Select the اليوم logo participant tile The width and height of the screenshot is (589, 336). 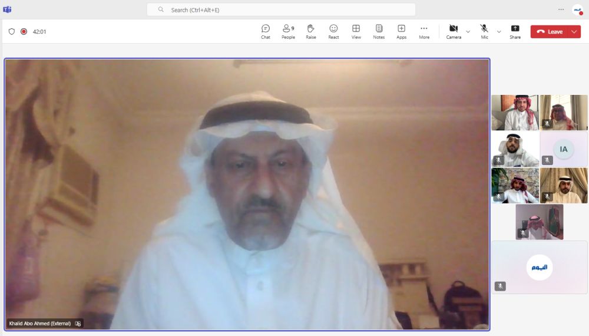540,267
